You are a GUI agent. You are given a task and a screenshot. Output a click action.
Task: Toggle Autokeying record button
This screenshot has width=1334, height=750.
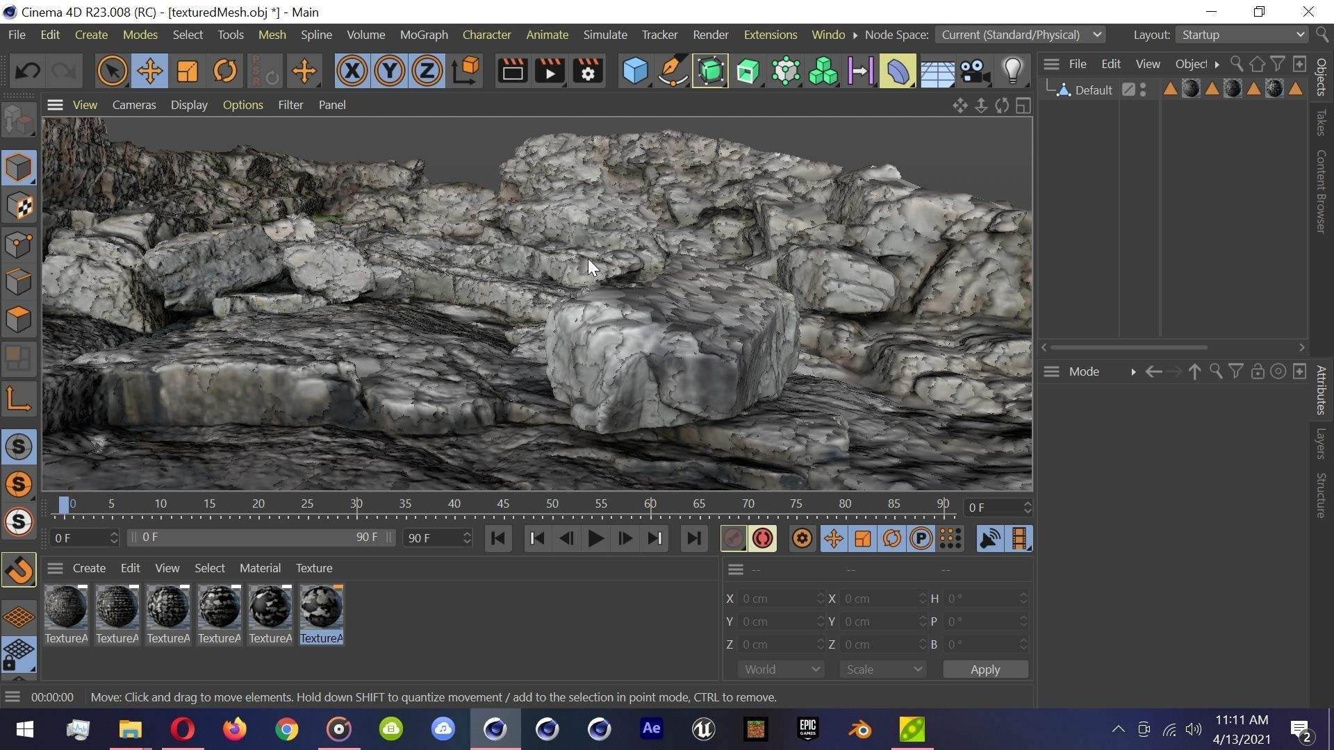pos(762,539)
